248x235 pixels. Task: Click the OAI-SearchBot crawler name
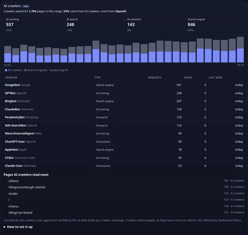point(15,126)
